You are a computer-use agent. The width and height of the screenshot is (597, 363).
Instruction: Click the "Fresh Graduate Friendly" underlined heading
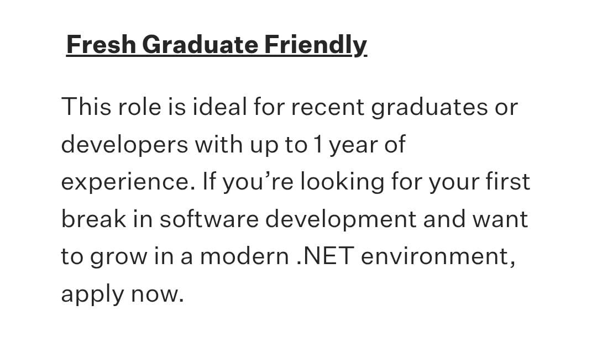click(216, 45)
